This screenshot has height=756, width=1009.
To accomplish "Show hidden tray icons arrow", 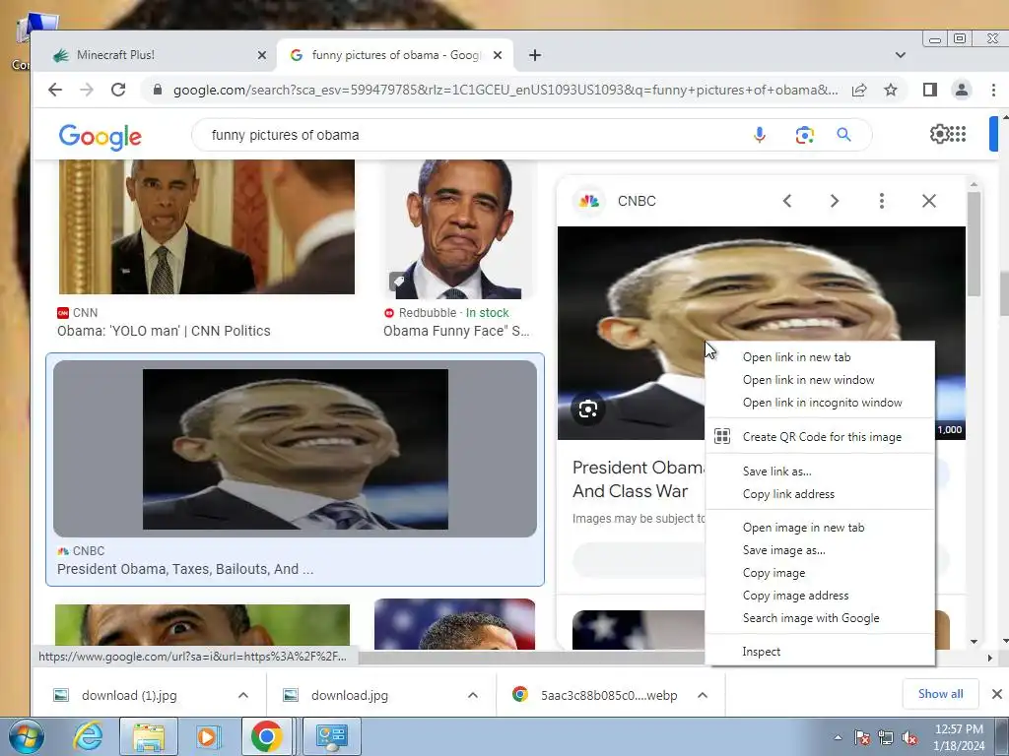I will pos(838,737).
